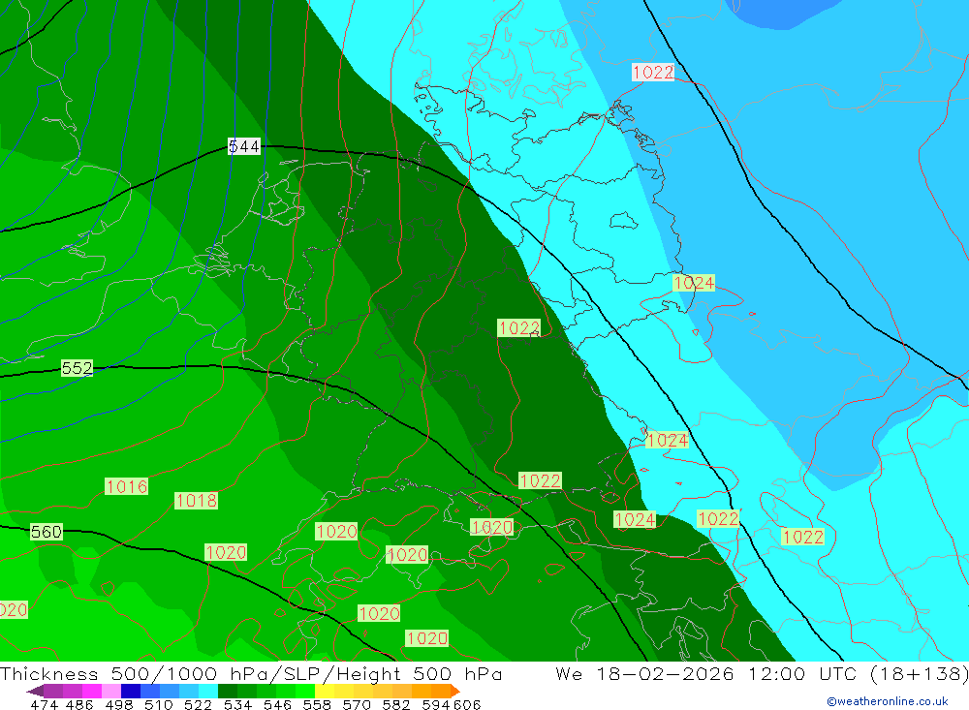Click the 510 legend value

(x=159, y=704)
